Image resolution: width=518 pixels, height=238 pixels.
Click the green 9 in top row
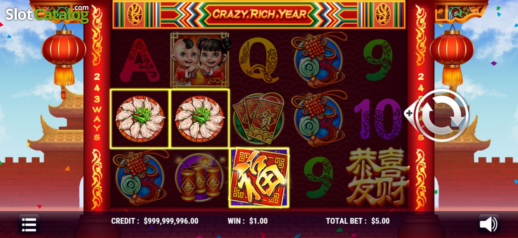378,60
